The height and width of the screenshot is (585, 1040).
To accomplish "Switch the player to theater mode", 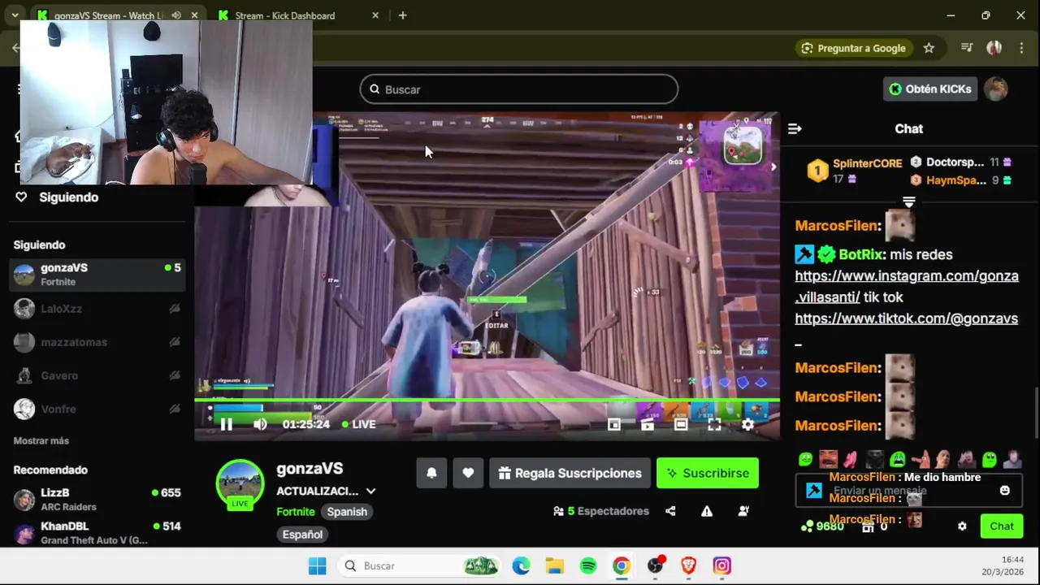I will tap(681, 424).
